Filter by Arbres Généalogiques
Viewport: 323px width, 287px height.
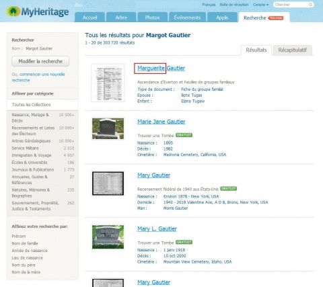pyautogui.click(x=43, y=141)
